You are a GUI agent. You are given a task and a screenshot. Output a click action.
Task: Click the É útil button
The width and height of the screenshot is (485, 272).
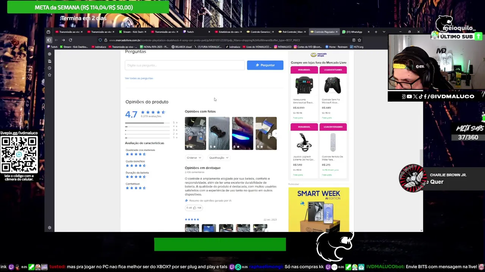pyautogui.click(x=194, y=208)
